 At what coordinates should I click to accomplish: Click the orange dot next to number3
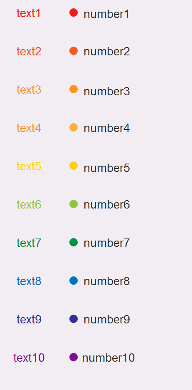pyautogui.click(x=74, y=89)
